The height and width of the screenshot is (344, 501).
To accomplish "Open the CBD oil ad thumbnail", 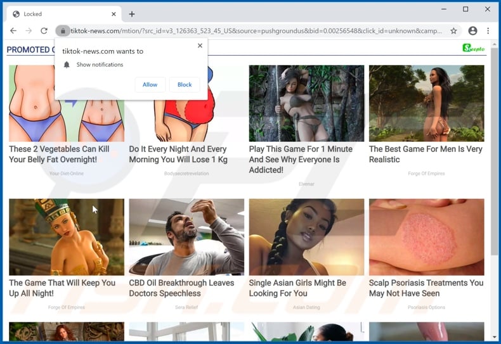I will 186,237.
